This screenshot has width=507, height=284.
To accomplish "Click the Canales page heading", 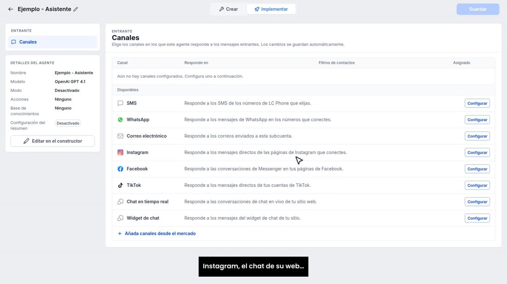I will pos(125,38).
